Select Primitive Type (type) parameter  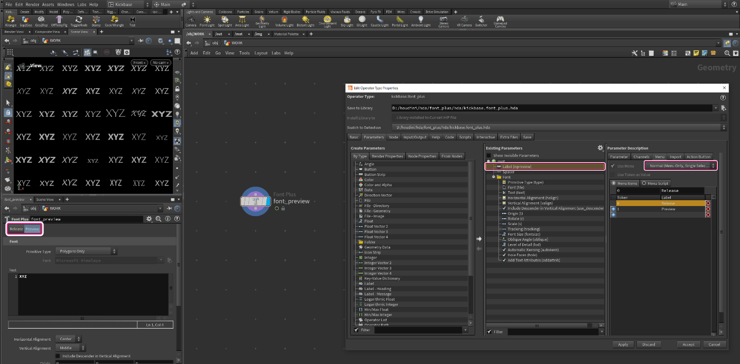(x=525, y=182)
